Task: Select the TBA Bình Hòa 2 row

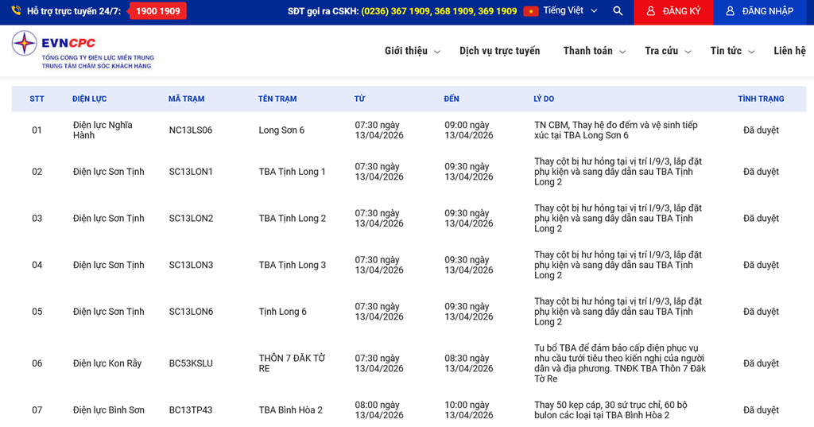Action: 290,410
